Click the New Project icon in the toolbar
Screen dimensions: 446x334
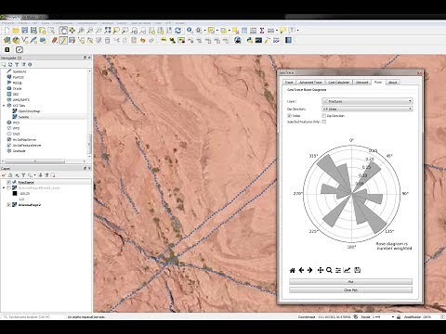click(x=7, y=31)
